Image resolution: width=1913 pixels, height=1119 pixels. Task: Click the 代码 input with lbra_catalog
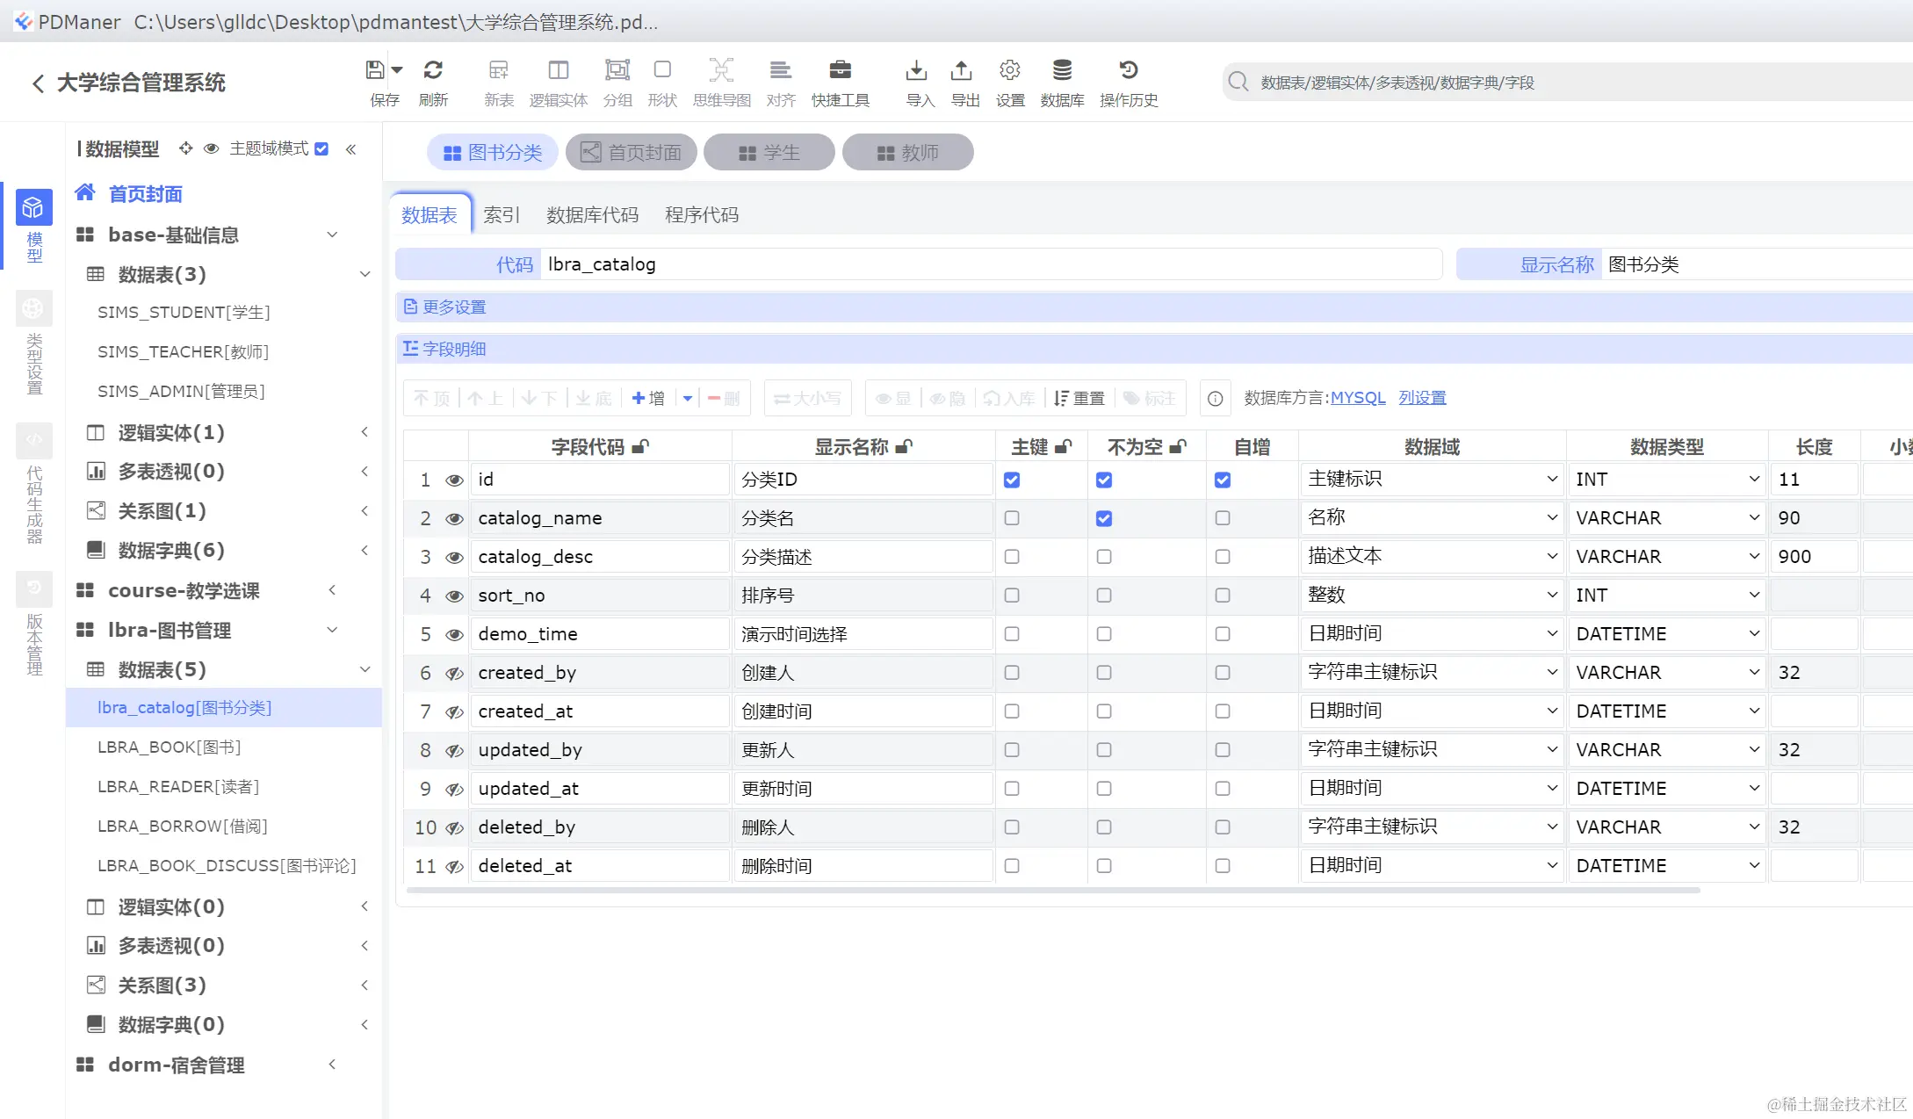click(x=991, y=264)
